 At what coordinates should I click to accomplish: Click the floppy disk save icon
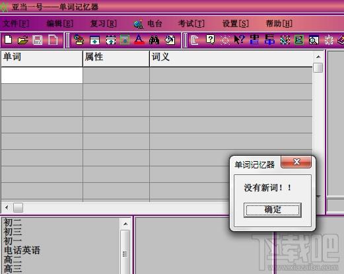(x=38, y=40)
